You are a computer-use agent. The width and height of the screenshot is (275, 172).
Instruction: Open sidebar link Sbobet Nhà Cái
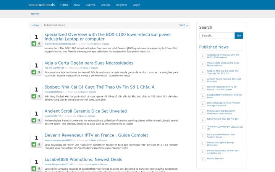pos(223,72)
